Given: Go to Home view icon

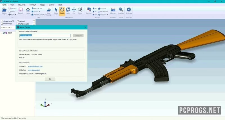Looking at the screenshot, I should [x=28, y=9].
